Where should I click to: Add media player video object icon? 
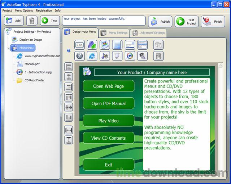click(130, 56)
